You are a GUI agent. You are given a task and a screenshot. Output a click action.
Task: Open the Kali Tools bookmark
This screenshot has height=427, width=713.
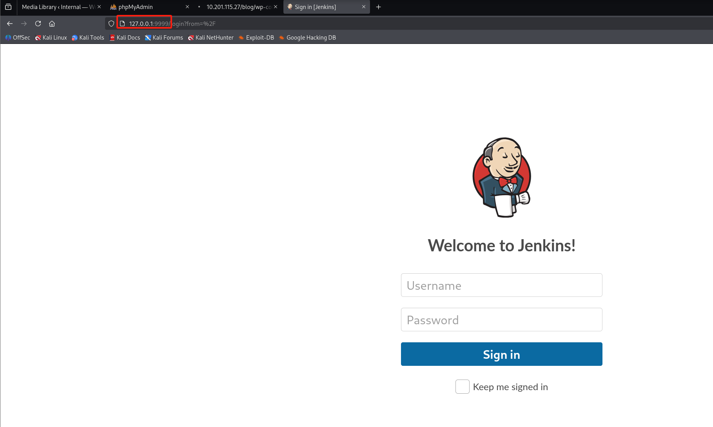(88, 38)
